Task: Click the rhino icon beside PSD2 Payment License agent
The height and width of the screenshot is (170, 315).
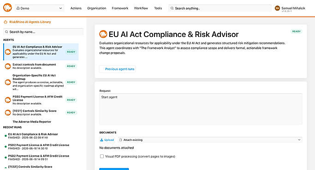Action: 8,100
